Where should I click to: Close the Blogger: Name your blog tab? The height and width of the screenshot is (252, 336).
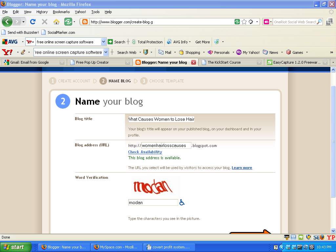[x=194, y=62]
